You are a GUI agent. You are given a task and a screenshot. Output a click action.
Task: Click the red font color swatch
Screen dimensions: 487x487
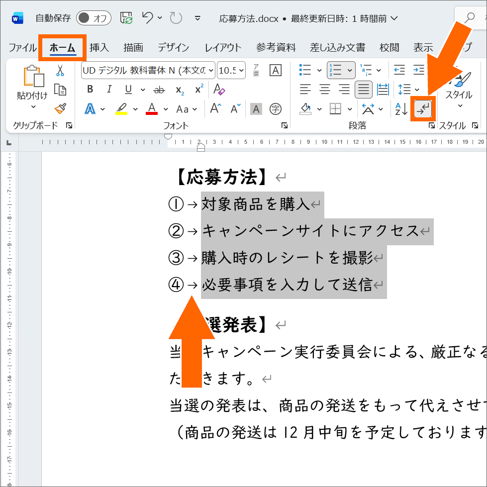tap(152, 109)
